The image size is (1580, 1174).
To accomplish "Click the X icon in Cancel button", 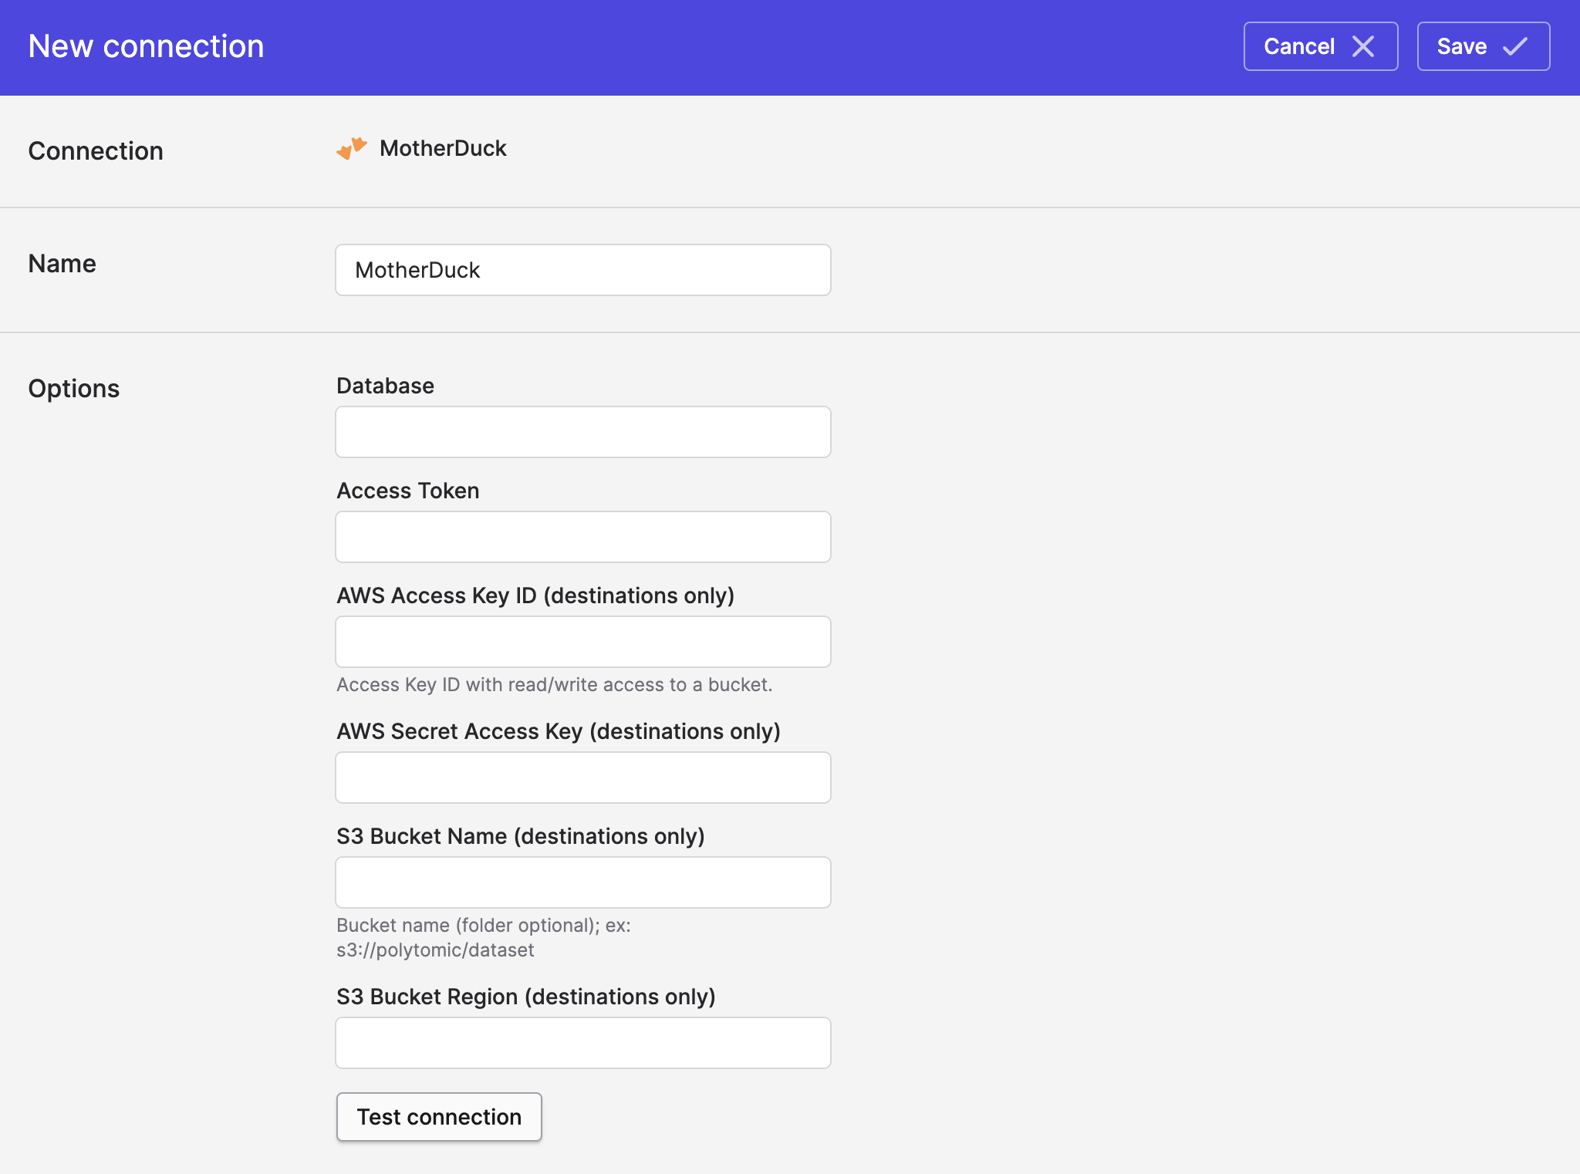I will 1363,46.
